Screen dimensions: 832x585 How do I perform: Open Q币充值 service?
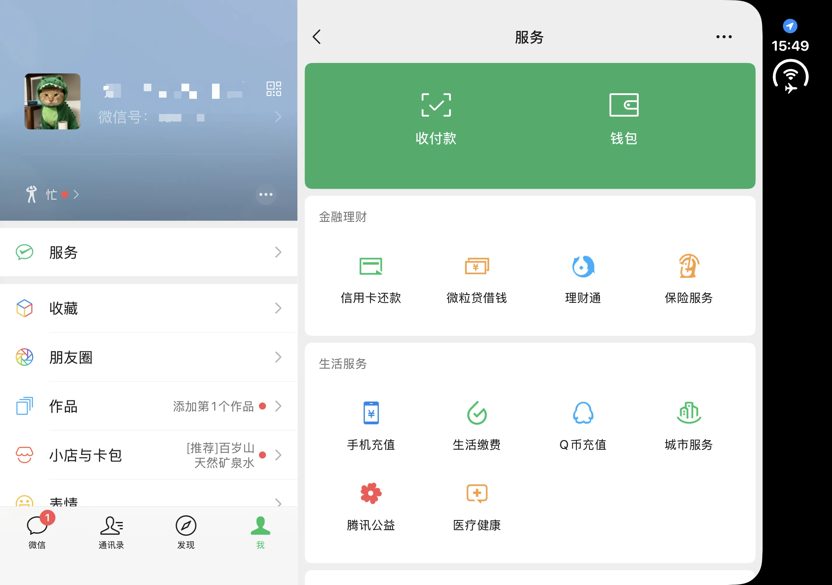583,426
